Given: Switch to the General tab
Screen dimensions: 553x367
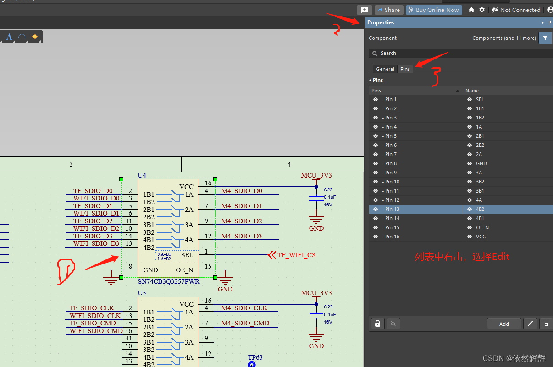Looking at the screenshot, I should [x=385, y=69].
